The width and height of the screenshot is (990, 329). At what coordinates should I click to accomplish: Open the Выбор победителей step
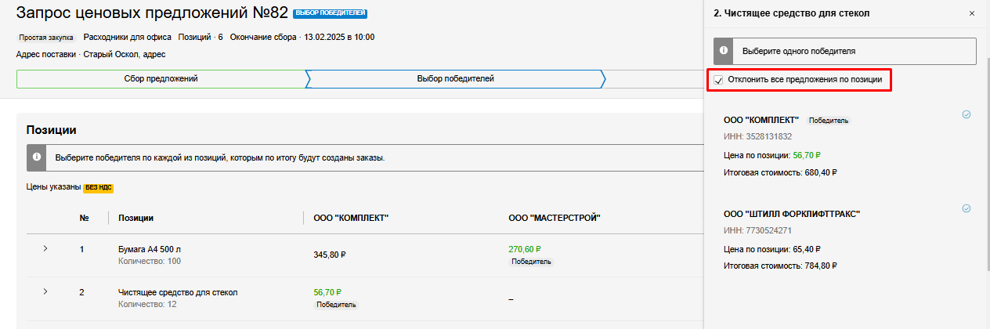coord(455,79)
